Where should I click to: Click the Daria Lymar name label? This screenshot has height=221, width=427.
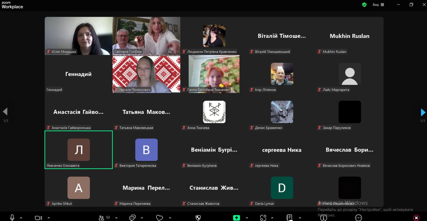[x=264, y=203]
